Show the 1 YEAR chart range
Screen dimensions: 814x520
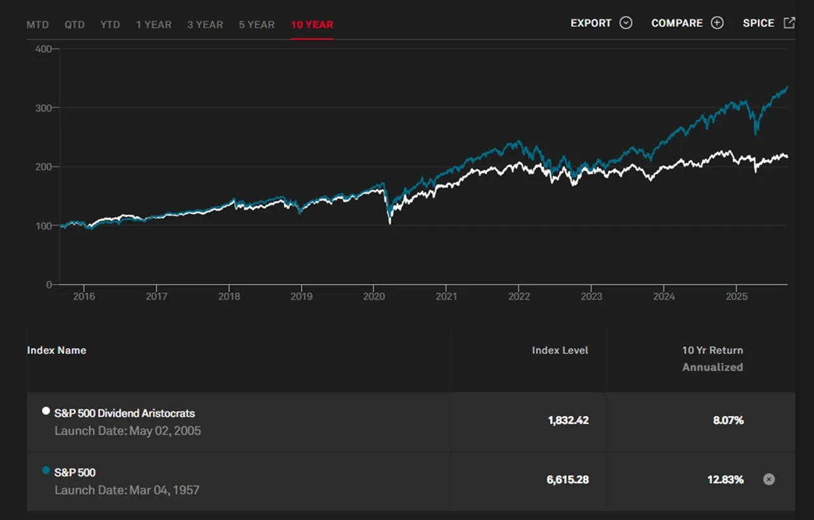coord(153,25)
